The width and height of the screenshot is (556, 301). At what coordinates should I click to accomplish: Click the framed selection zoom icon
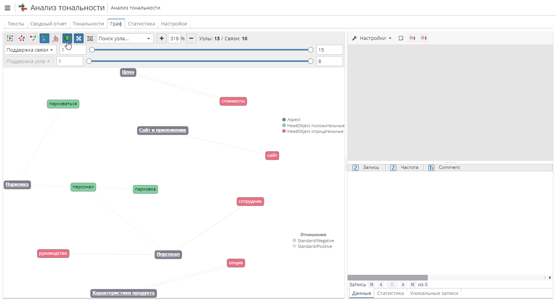click(90, 38)
